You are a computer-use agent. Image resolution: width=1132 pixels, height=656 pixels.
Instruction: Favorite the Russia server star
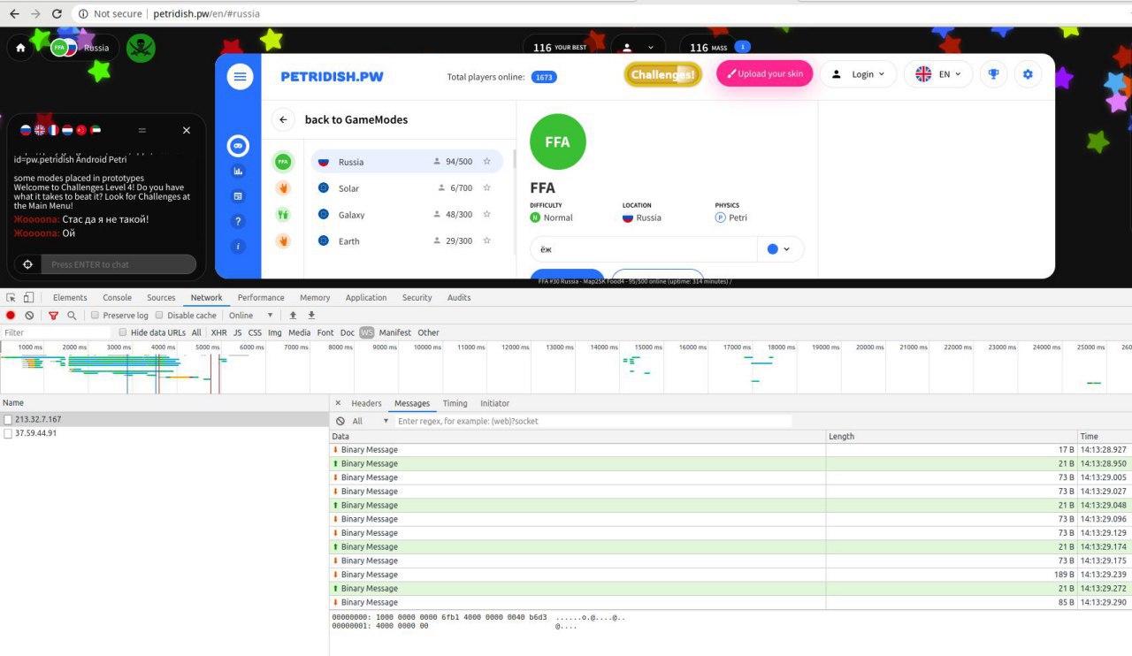tap(486, 162)
